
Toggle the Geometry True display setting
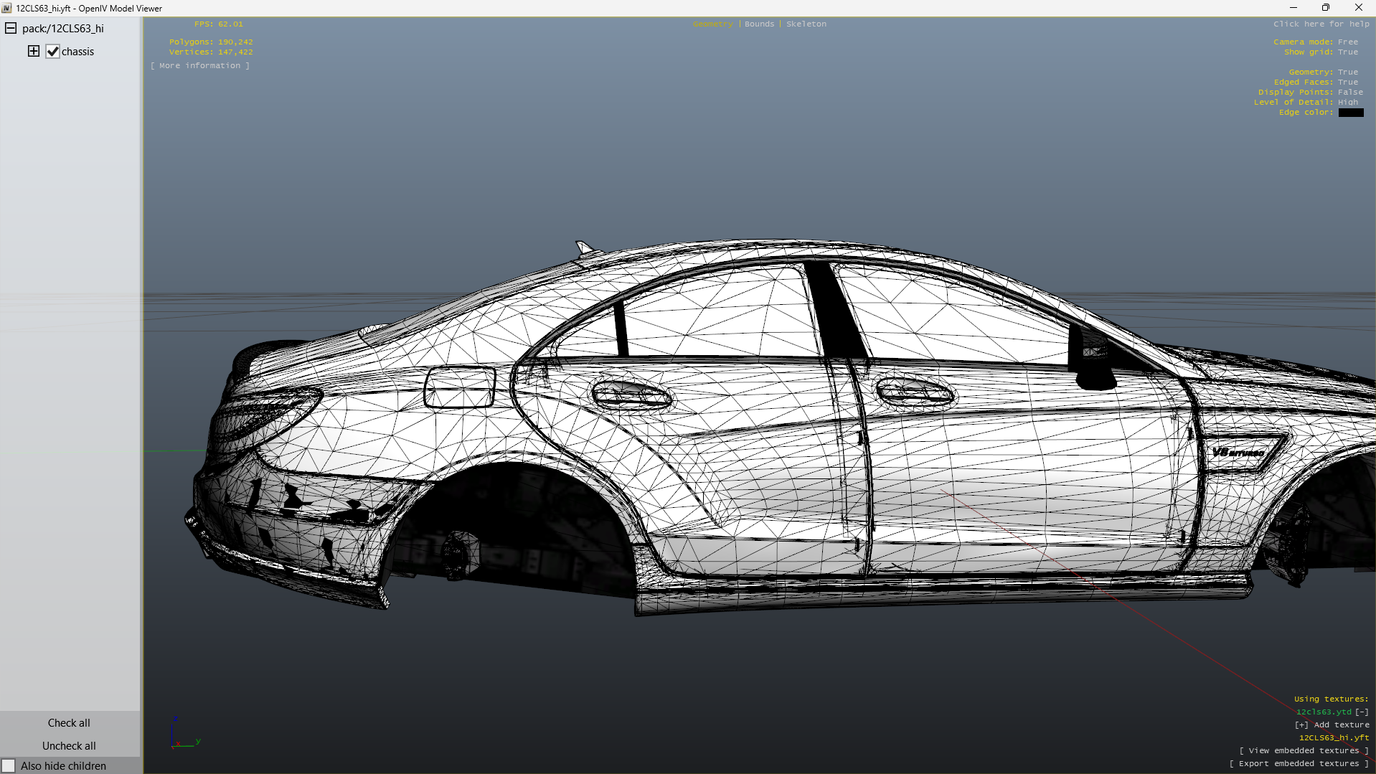click(x=1324, y=72)
